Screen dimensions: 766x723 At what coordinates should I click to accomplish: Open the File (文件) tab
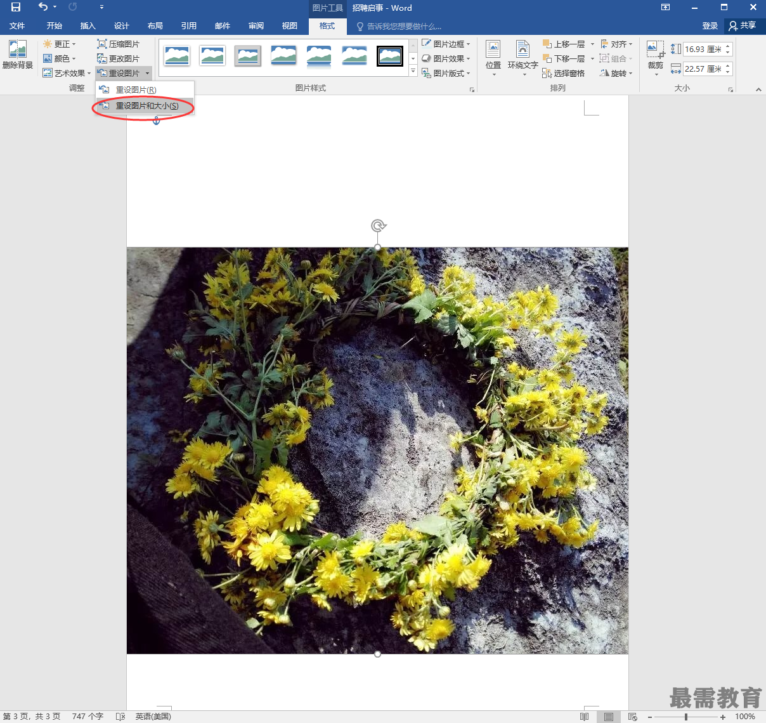click(x=17, y=26)
